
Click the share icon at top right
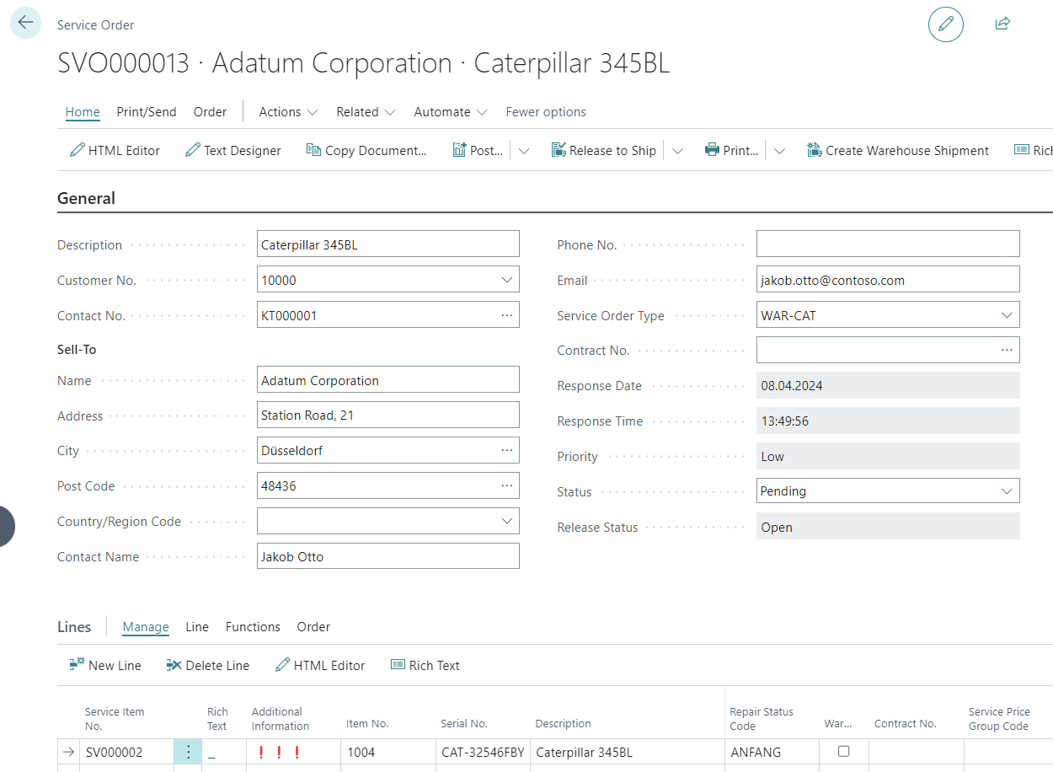point(1002,24)
